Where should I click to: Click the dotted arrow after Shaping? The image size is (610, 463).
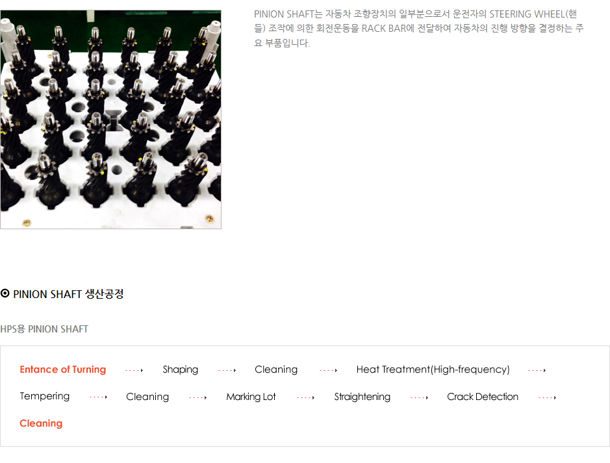click(x=227, y=371)
